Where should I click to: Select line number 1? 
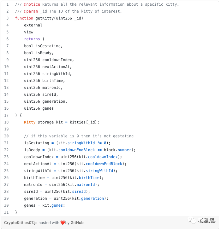(7, 4)
